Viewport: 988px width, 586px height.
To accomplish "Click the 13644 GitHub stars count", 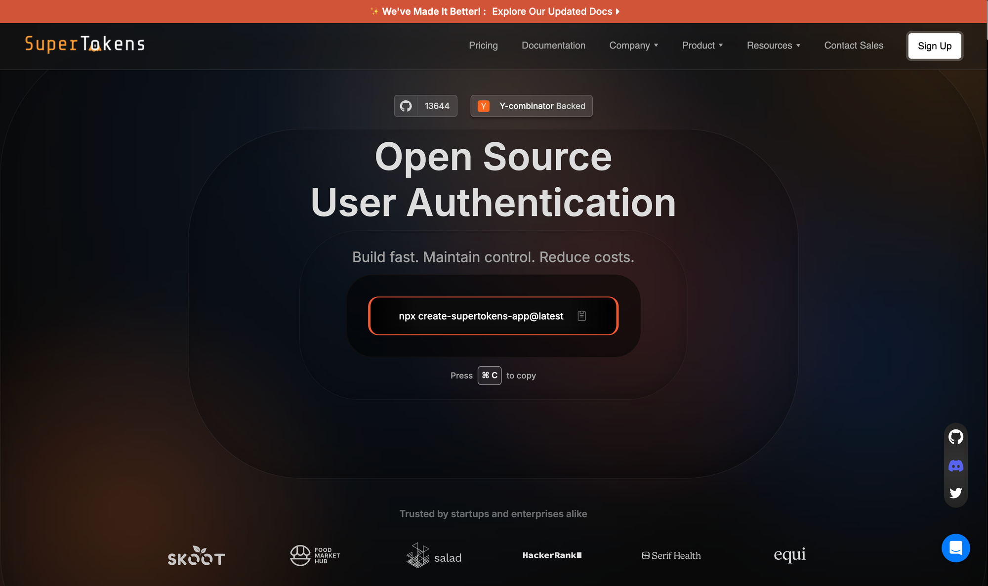I will 437,106.
